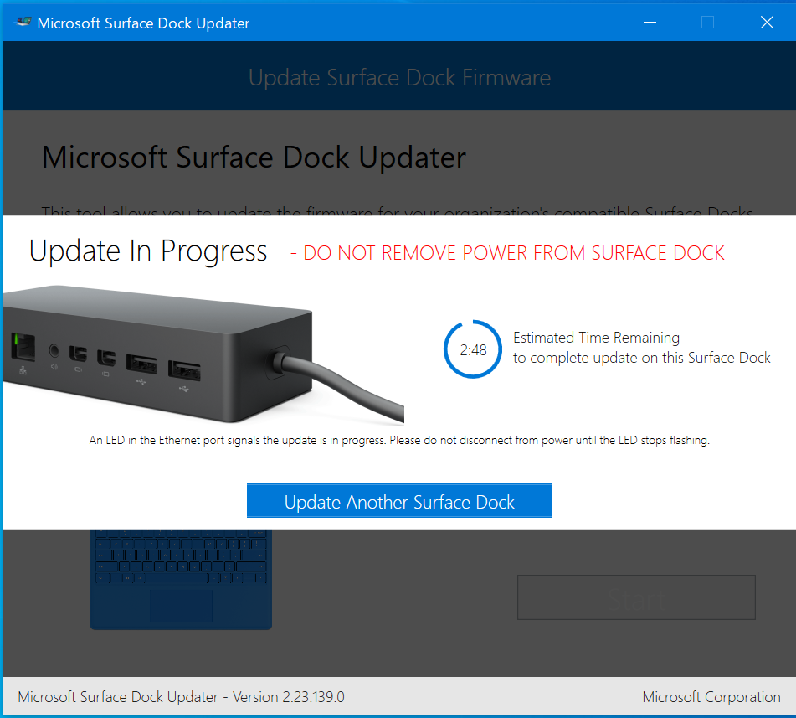Click the 2:48 circular progress timer
Image resolution: width=796 pixels, height=718 pixels.
click(474, 350)
